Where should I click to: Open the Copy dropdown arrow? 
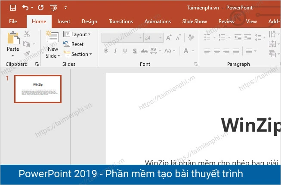click(x=34, y=44)
